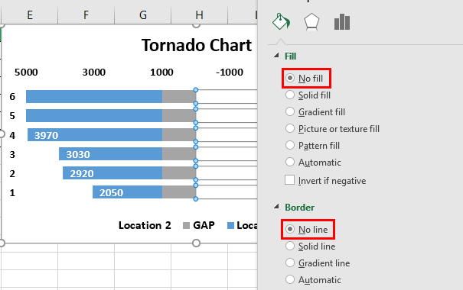Set border to Automatic
Viewport: 463px width, 290px height.
pos(313,279)
